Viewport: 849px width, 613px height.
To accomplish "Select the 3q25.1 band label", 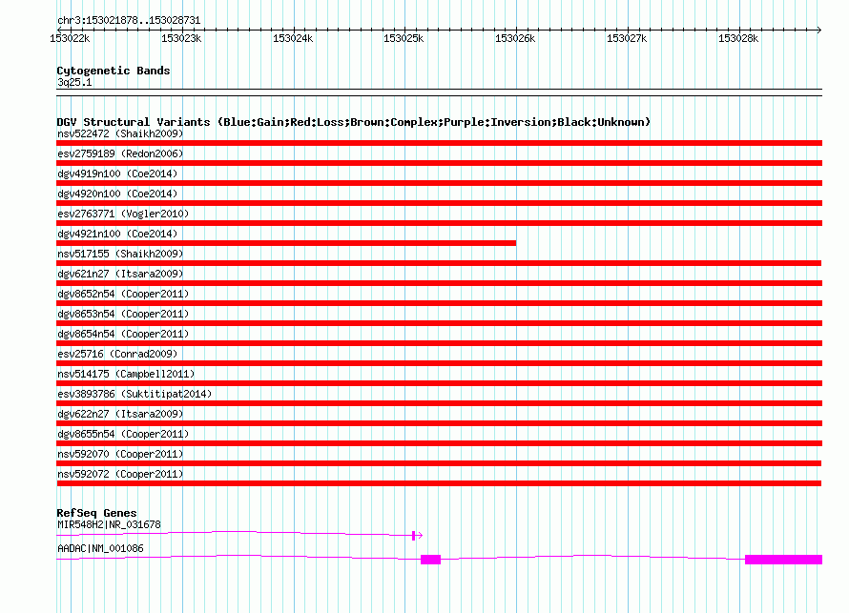I will (74, 82).
